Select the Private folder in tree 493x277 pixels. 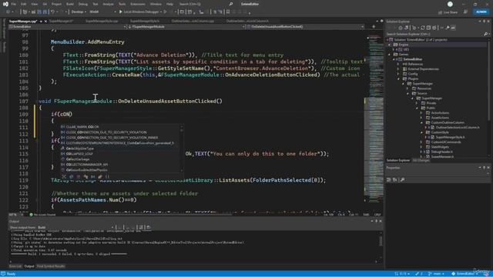click(431, 103)
